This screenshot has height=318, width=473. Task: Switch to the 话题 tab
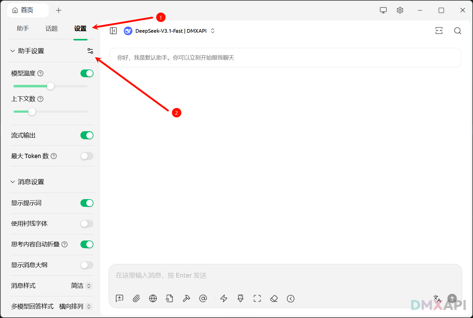(x=52, y=28)
